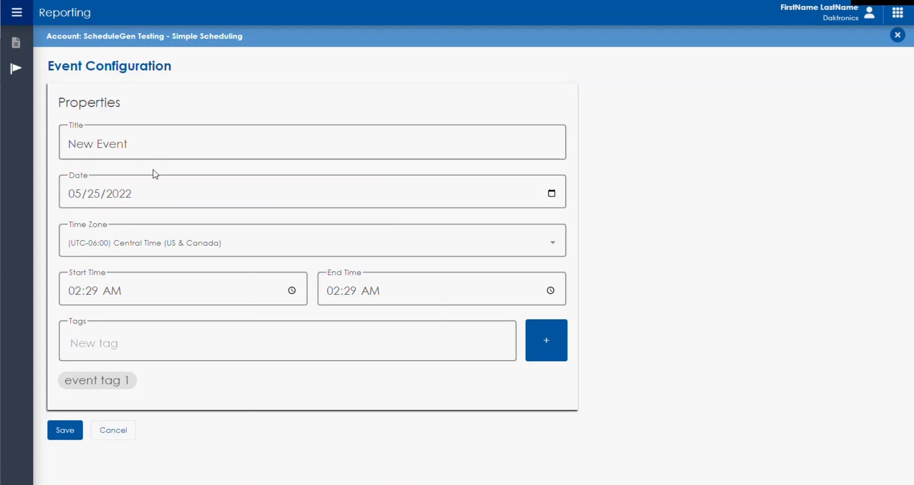Open the Daktronics apps grid icon

898,13
